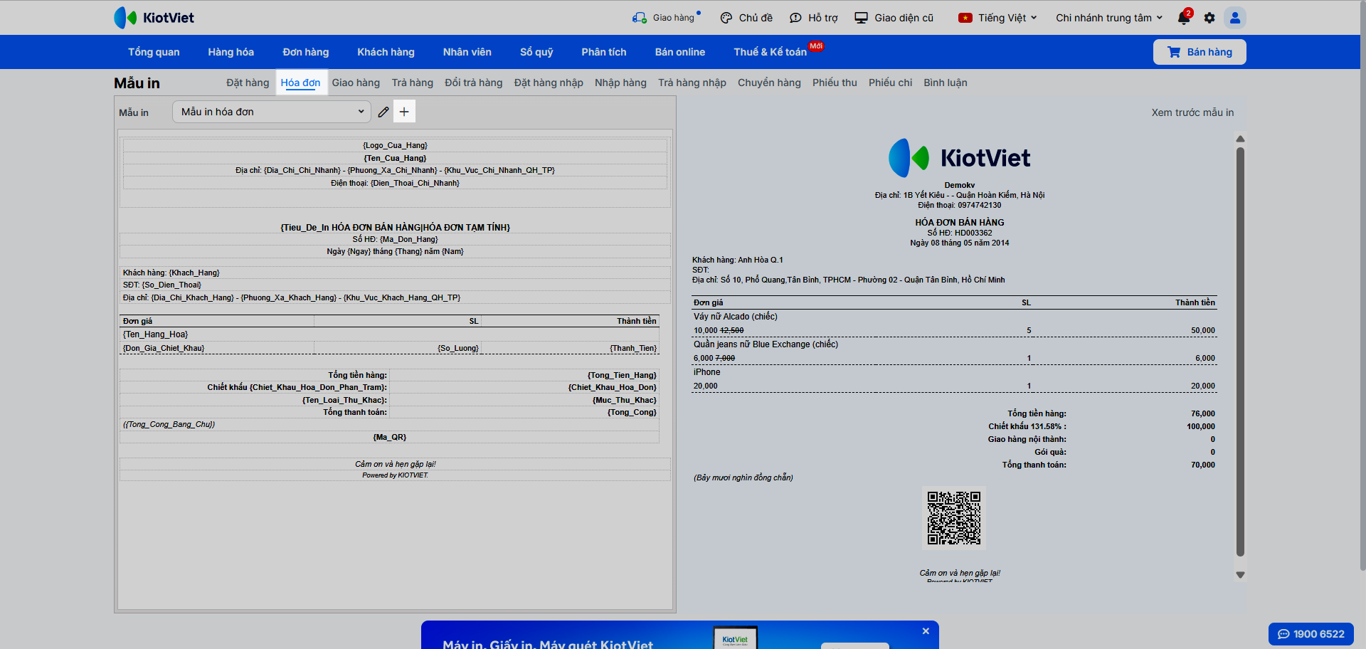Open the Hàng hóa menu
The image size is (1366, 649).
[231, 52]
